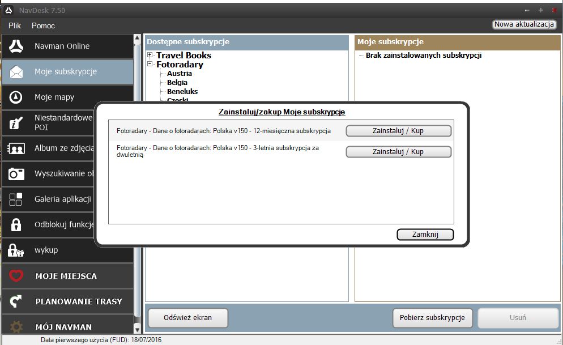Open the Plik menu

(15, 25)
